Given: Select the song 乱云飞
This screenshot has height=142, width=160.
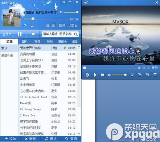Looking at the screenshot, I should click(48, 79).
